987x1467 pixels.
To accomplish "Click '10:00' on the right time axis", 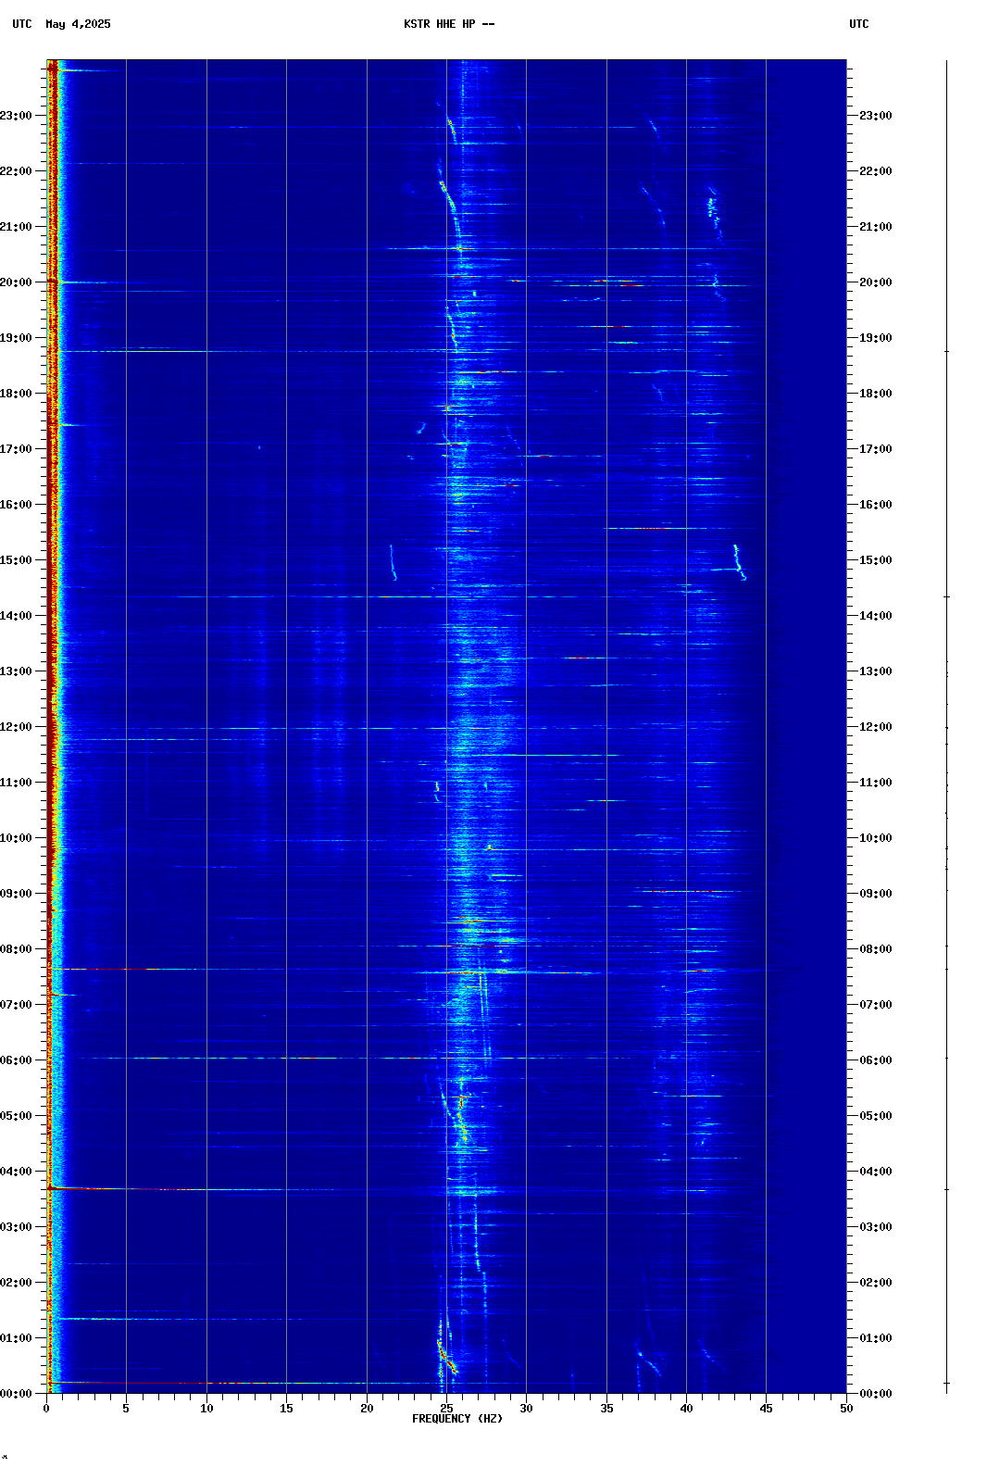I will click(x=876, y=838).
